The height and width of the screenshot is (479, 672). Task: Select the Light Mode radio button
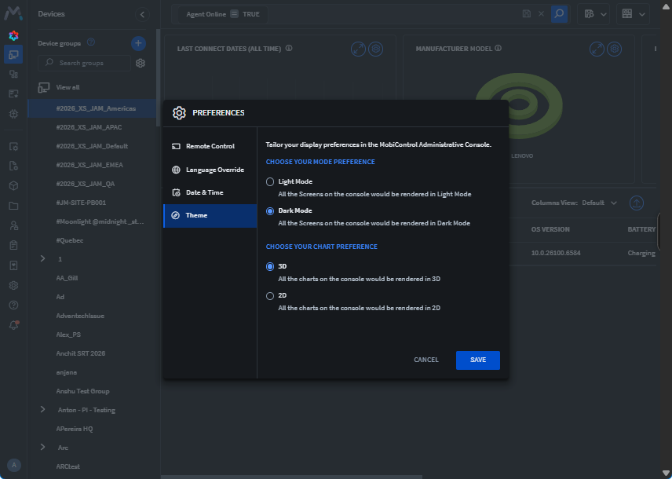click(271, 181)
